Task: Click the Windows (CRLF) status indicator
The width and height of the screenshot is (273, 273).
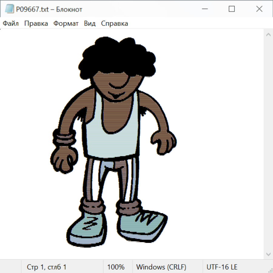Action: click(161, 267)
